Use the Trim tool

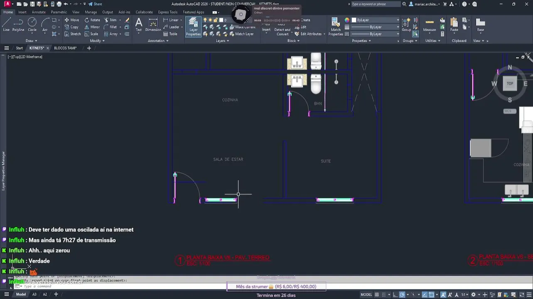coord(111,20)
